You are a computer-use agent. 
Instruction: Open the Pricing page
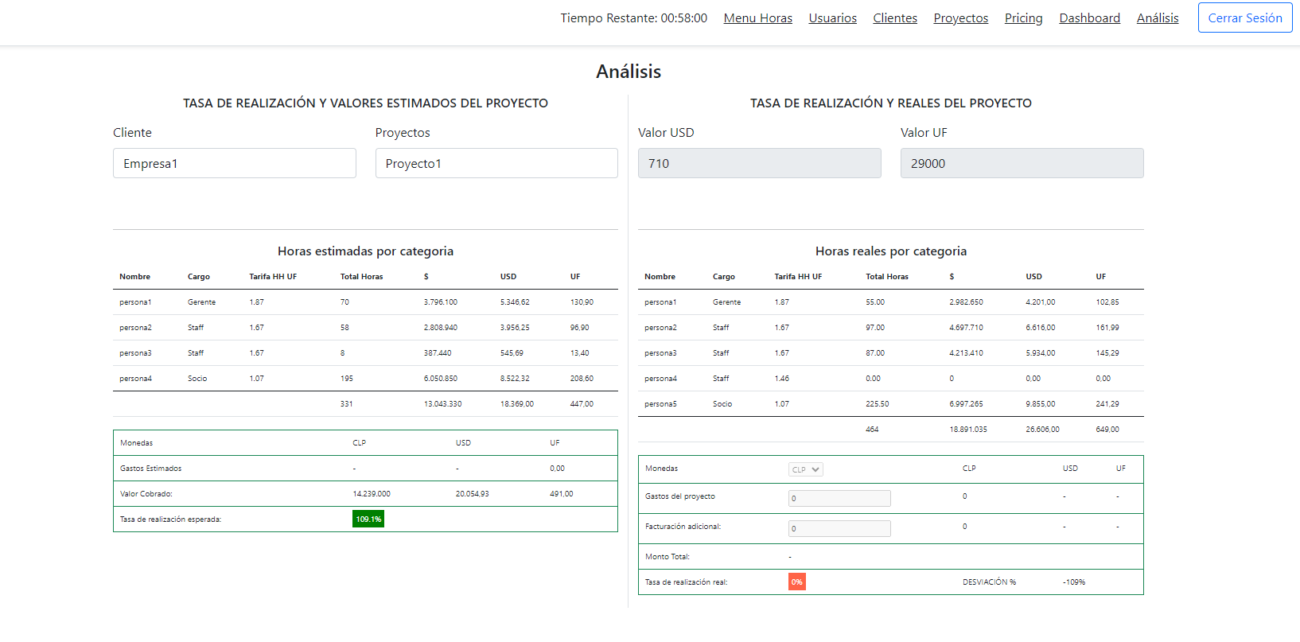tap(1023, 18)
